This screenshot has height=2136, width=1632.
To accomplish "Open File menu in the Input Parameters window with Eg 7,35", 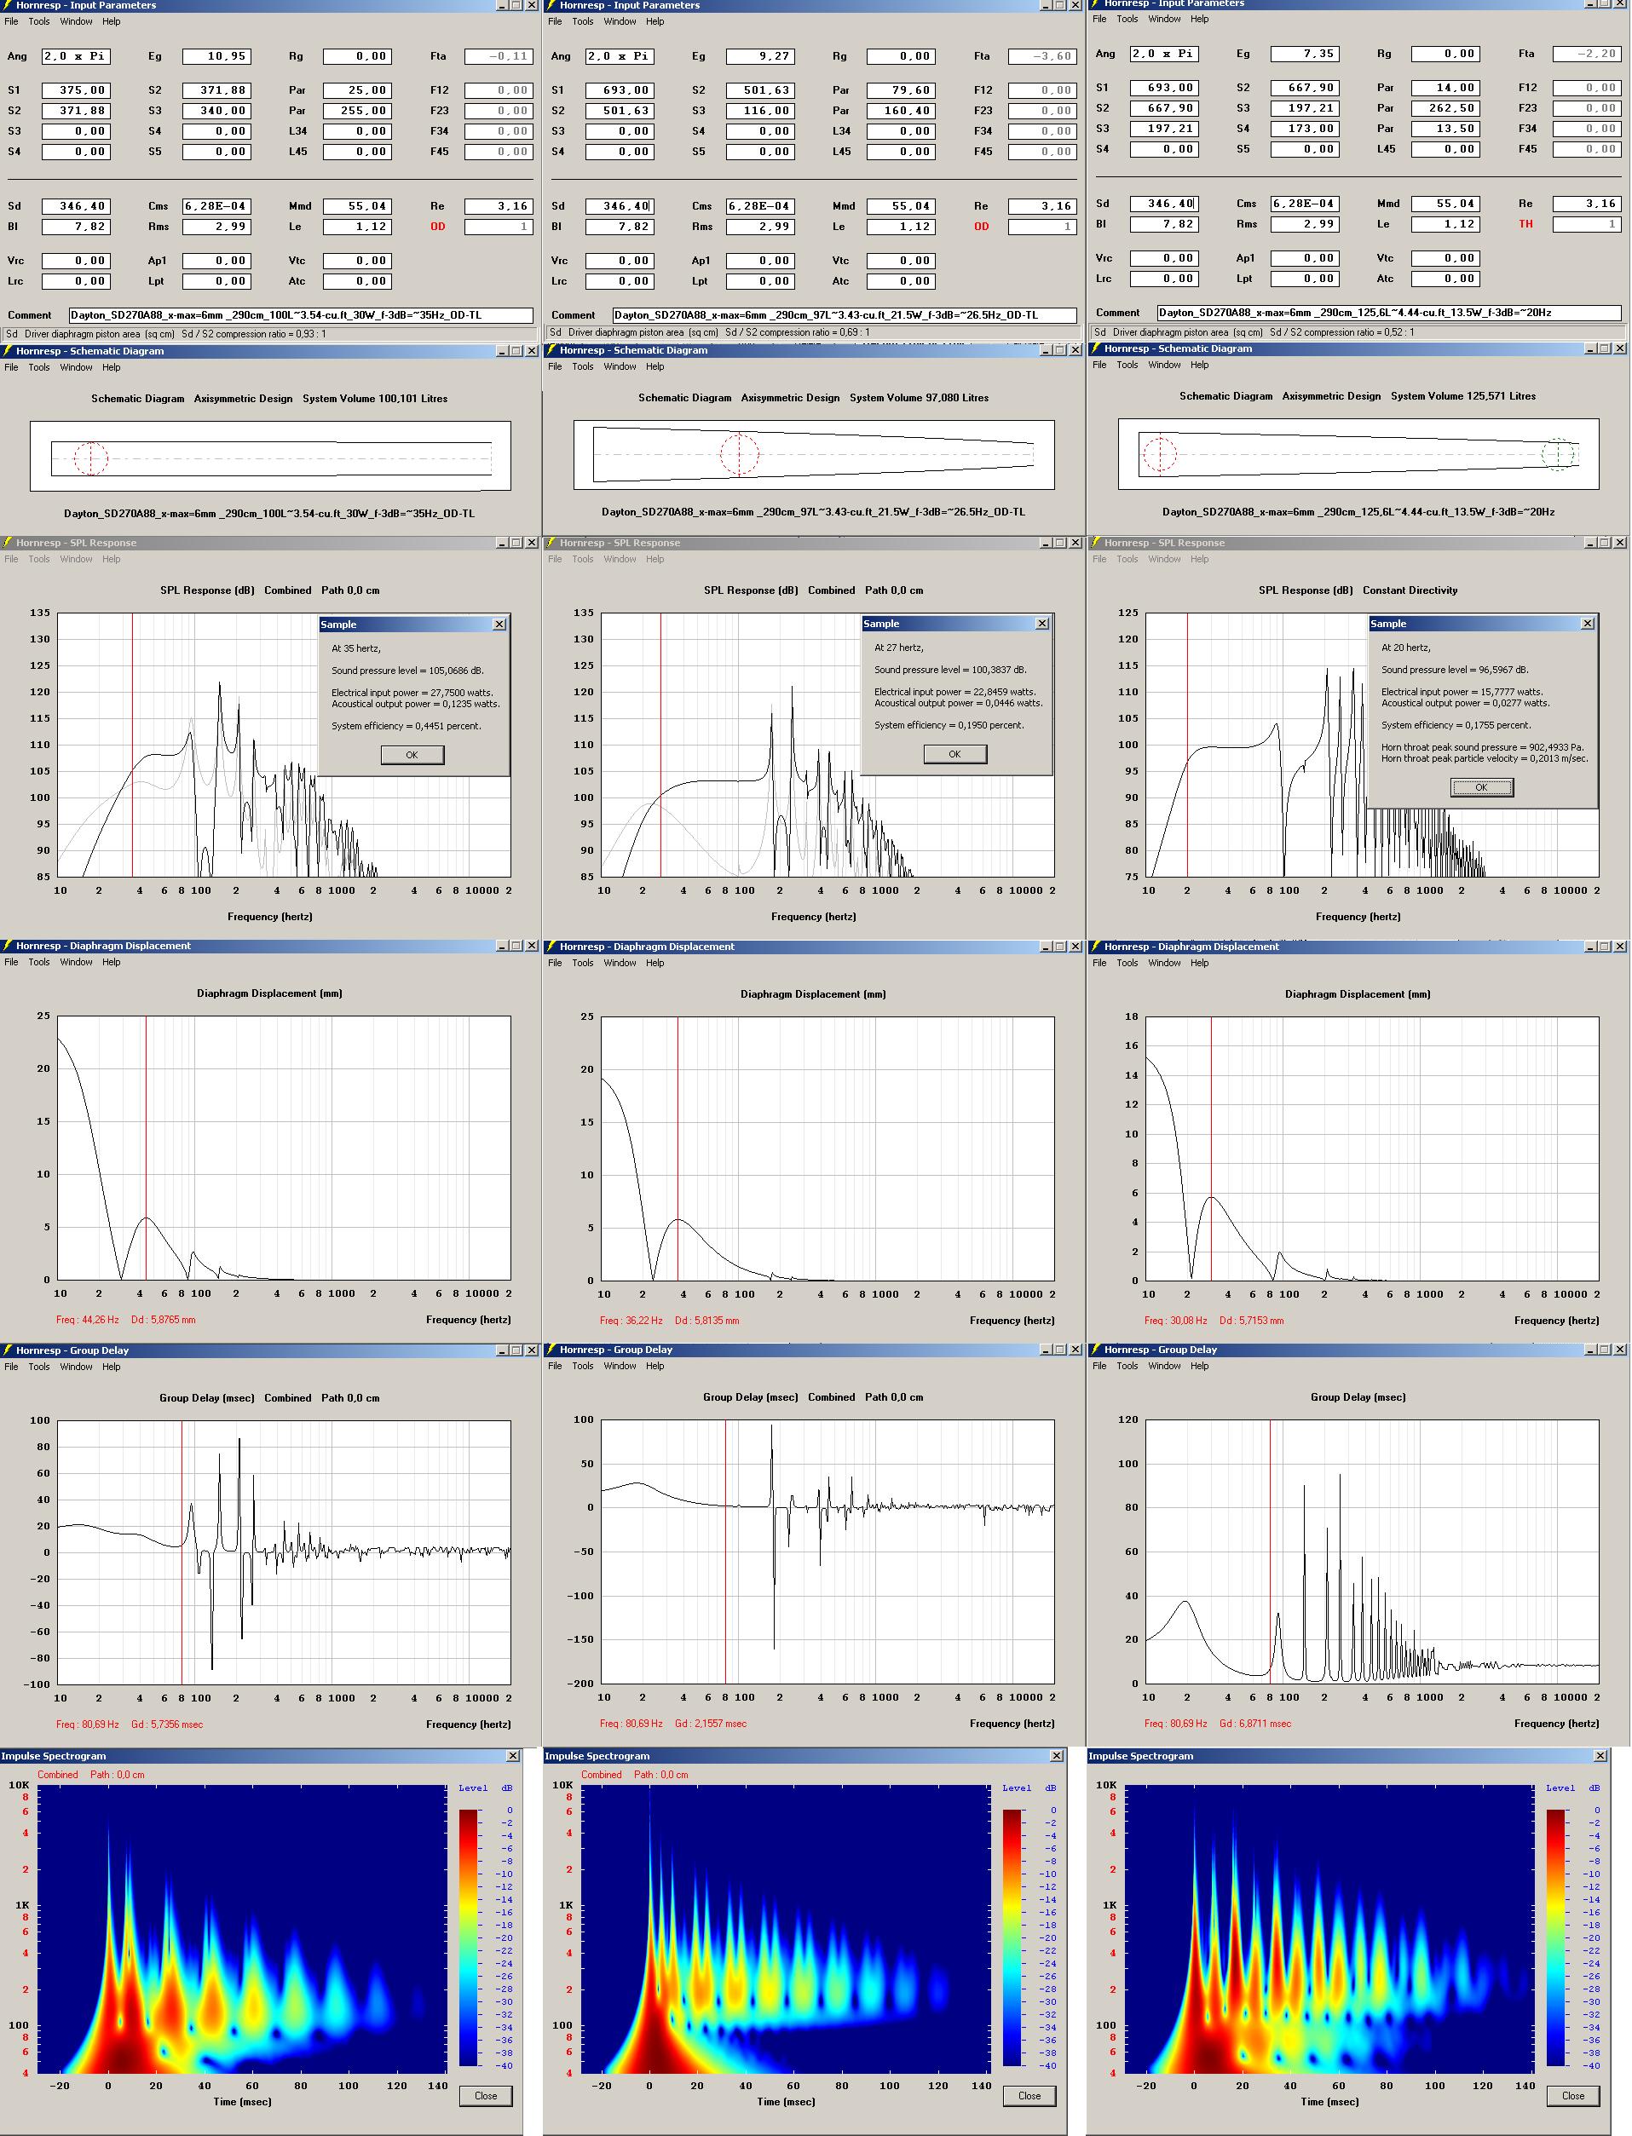I will [x=1099, y=20].
